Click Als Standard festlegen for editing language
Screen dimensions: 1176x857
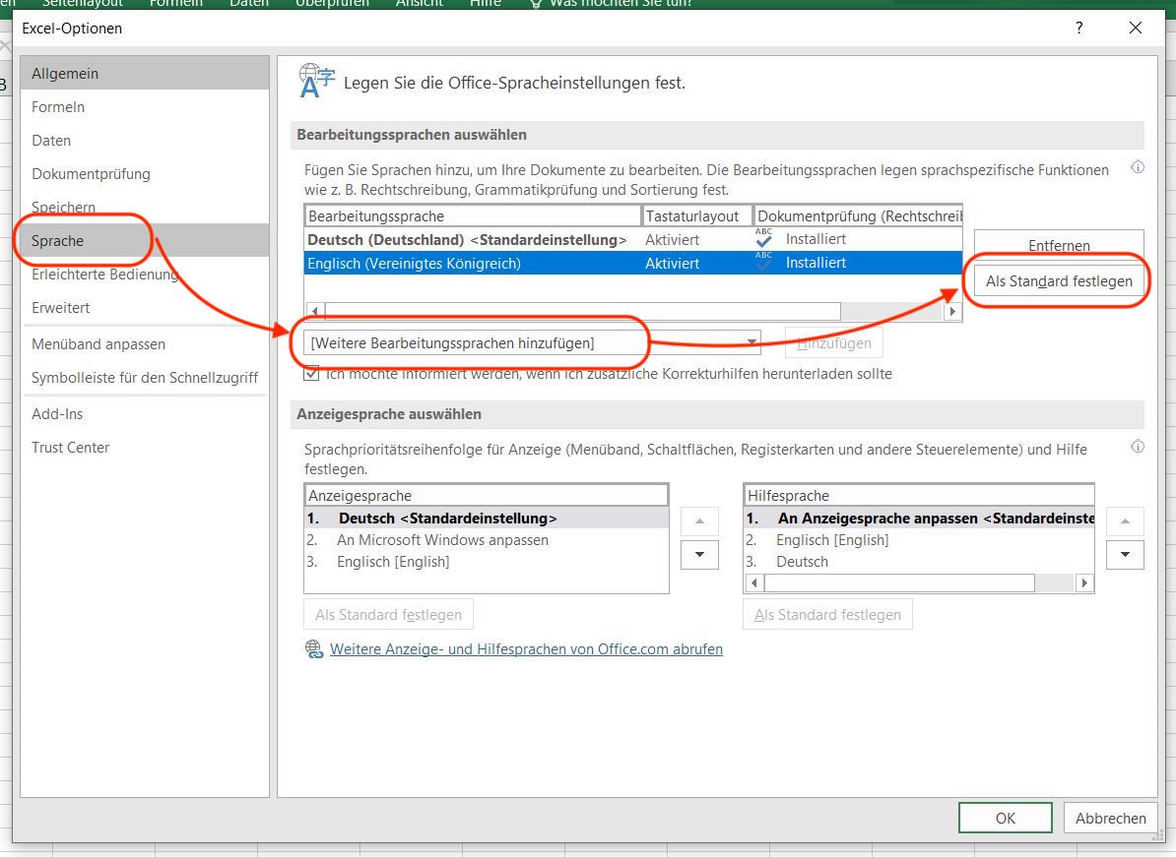1059,281
